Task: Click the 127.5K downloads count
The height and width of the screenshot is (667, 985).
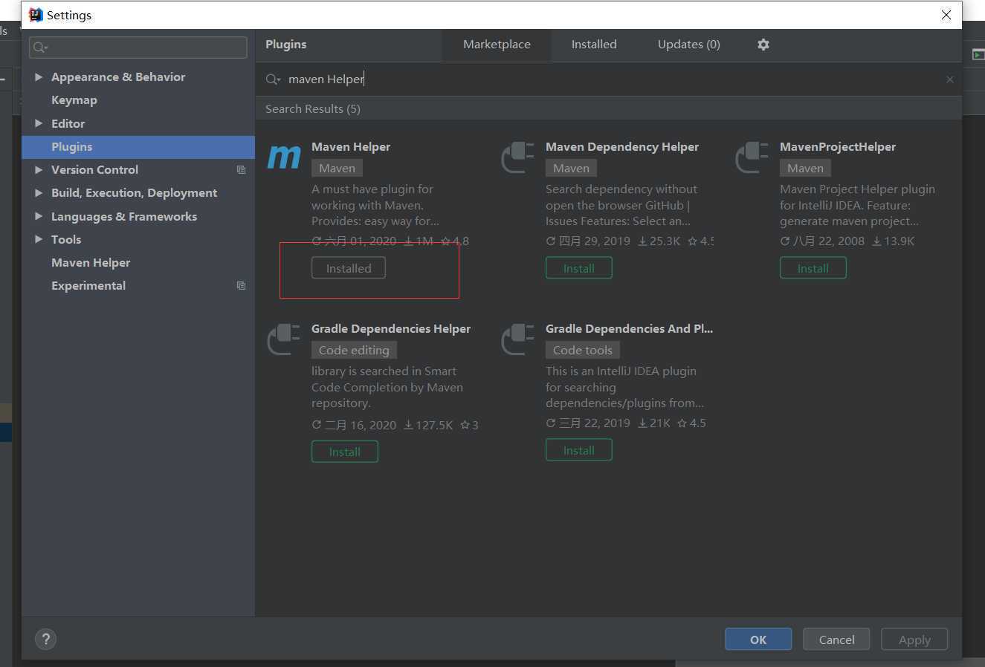Action: pos(428,426)
